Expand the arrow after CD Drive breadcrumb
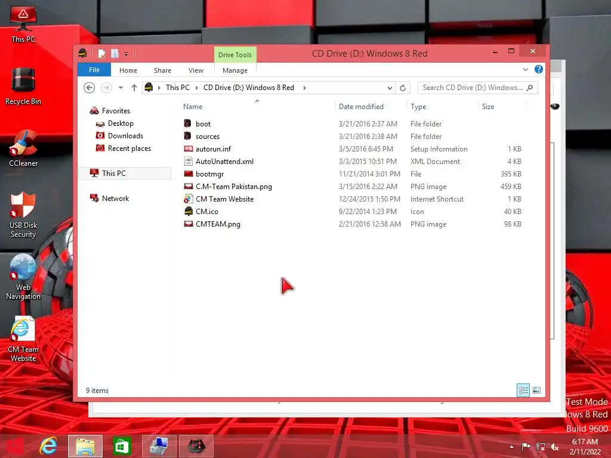 (x=304, y=88)
